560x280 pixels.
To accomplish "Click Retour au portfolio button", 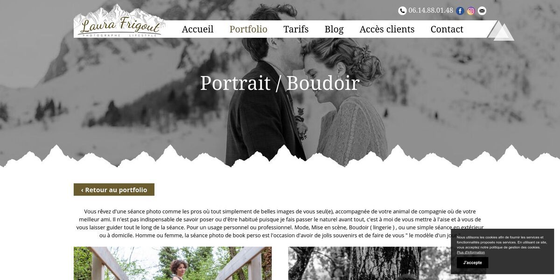I will (114, 189).
